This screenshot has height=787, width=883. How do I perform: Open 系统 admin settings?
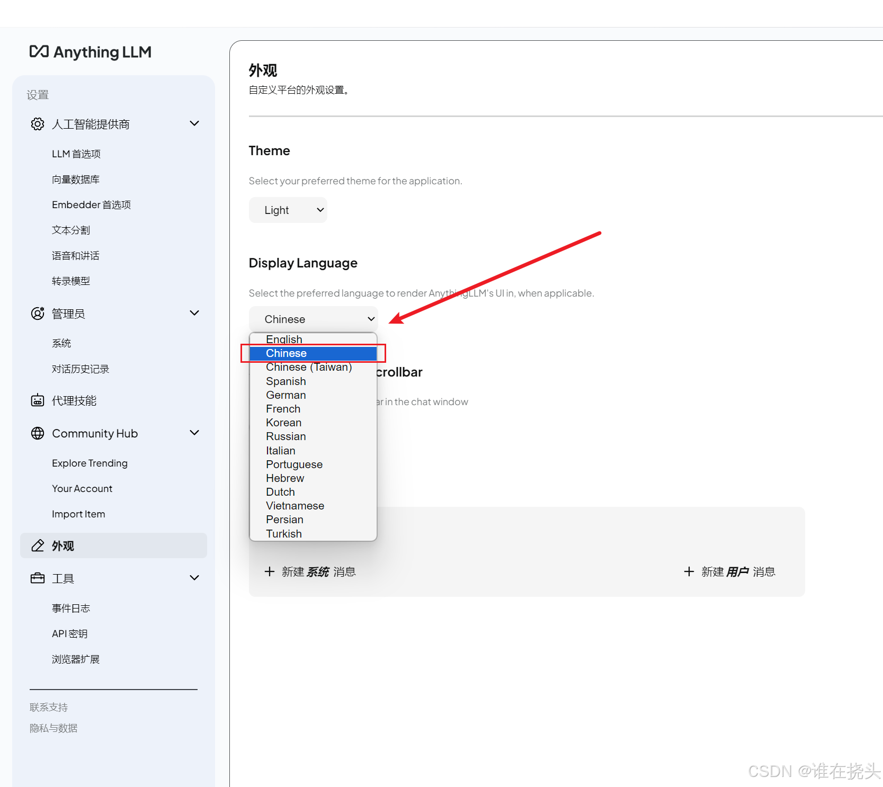[x=61, y=343]
